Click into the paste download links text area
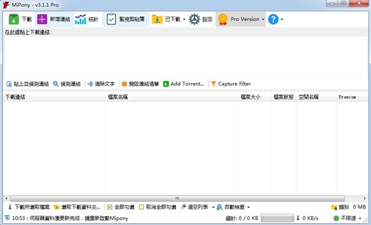371x225 pixels. tap(185, 57)
